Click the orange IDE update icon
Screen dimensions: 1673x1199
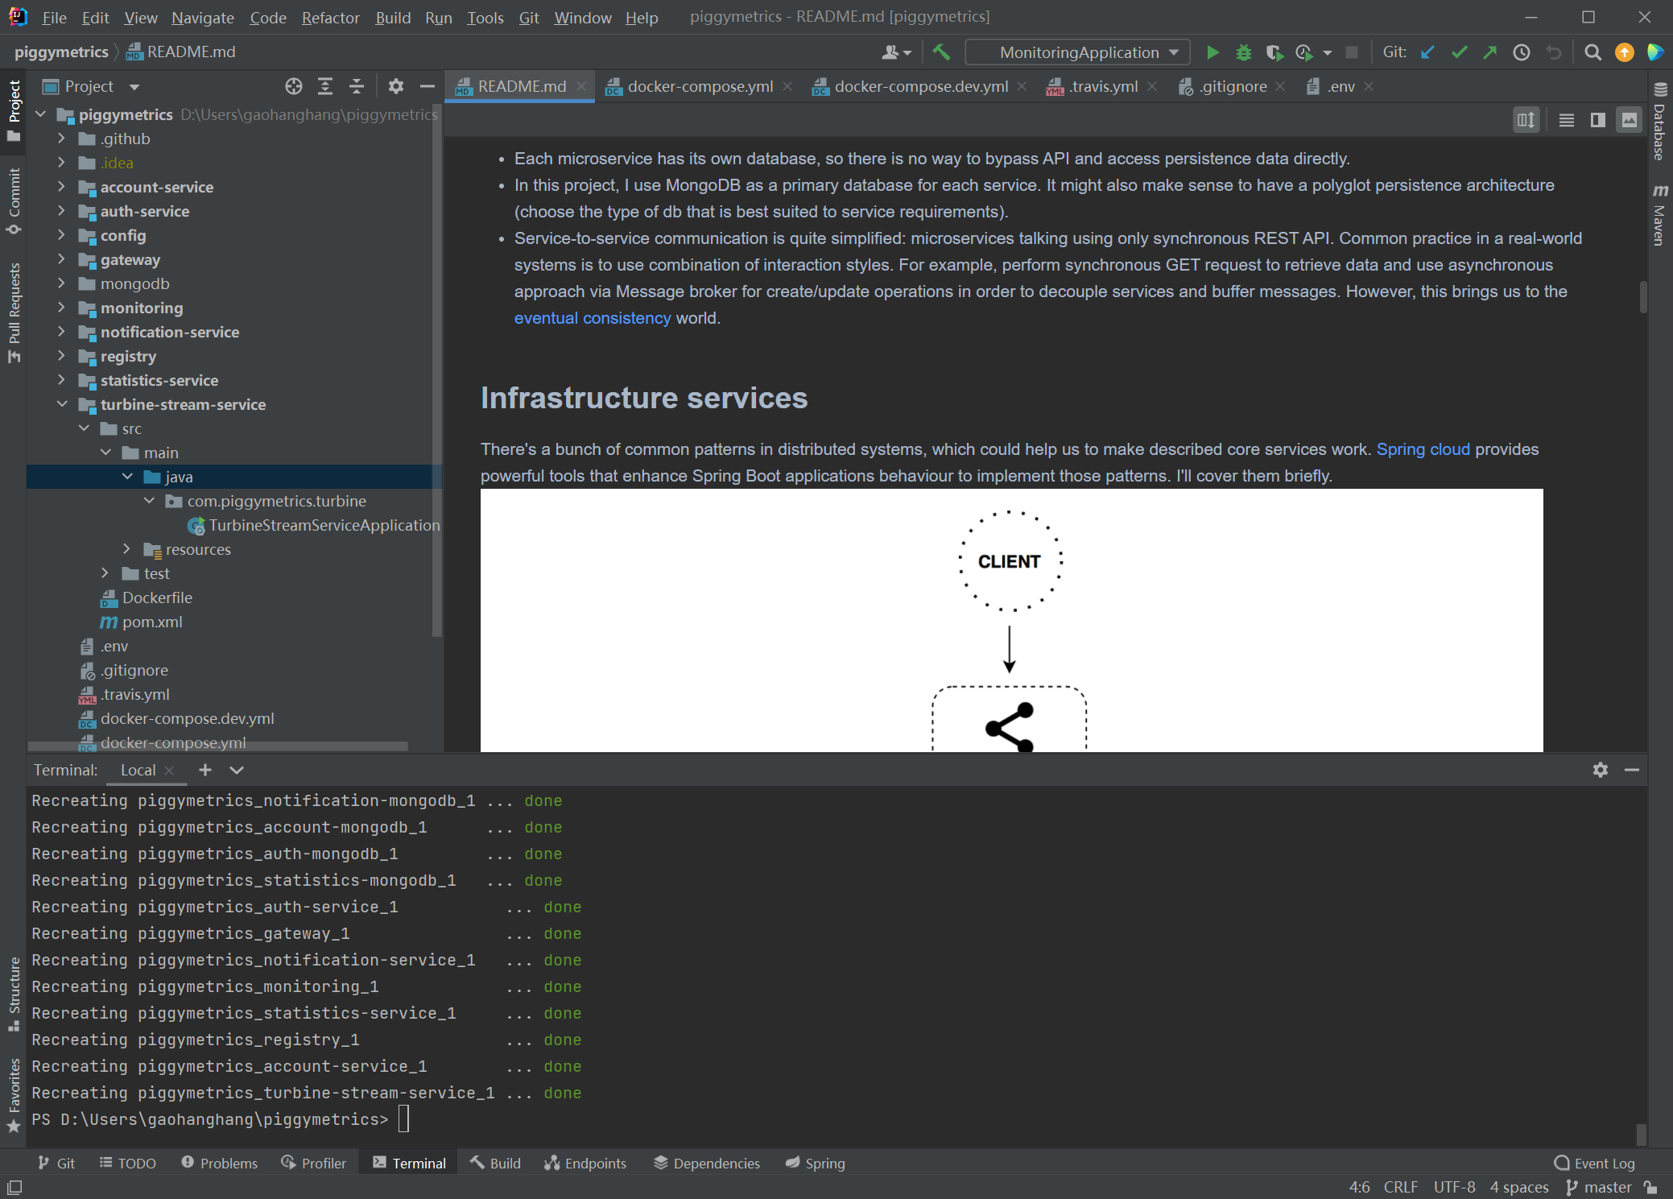click(x=1625, y=52)
